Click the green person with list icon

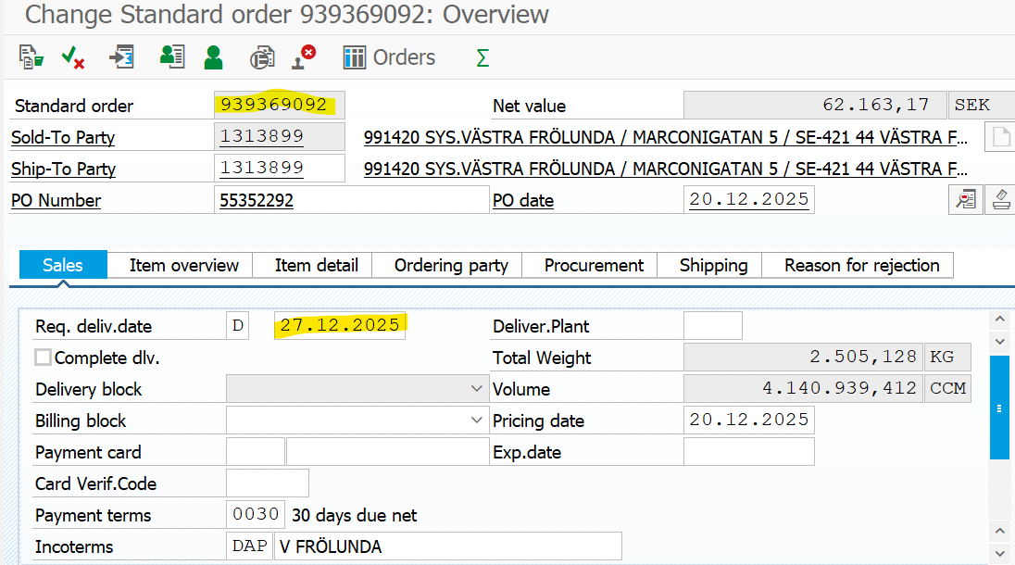[x=171, y=57]
